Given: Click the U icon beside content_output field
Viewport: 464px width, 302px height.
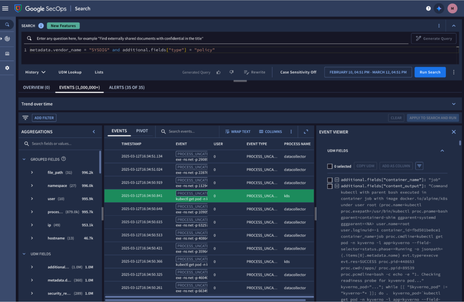Looking at the screenshot, I should (337, 186).
